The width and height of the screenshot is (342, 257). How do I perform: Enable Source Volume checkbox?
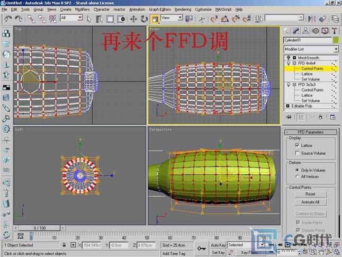297,153
